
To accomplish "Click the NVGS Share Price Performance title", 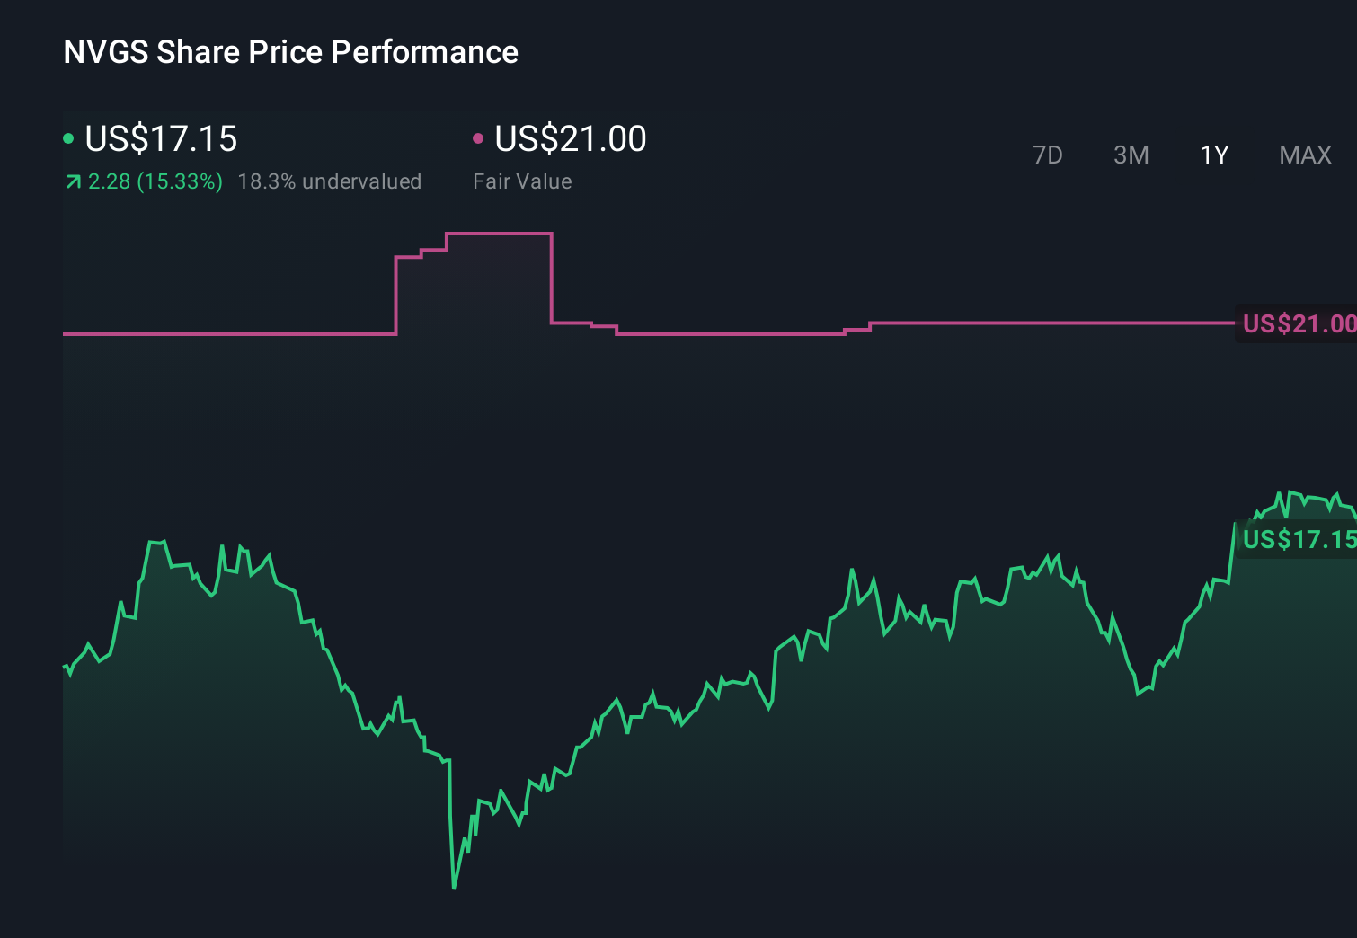I will (289, 52).
